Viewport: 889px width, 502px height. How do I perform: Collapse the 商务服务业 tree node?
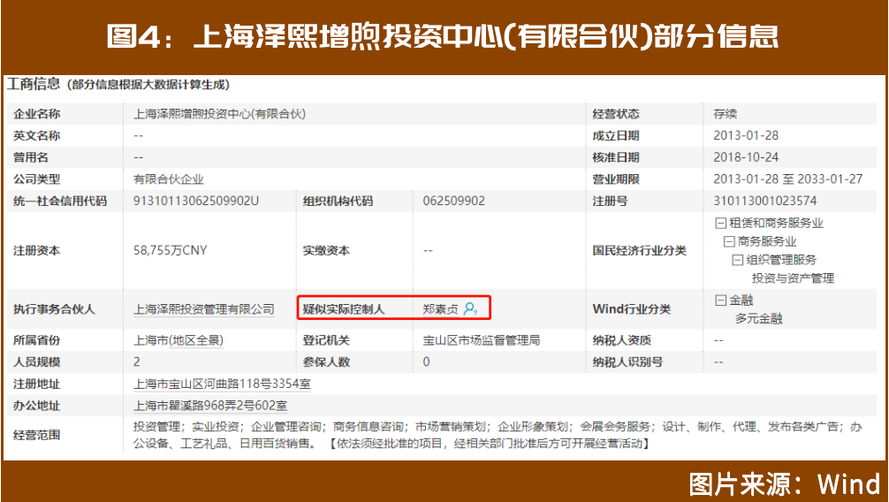tap(729, 241)
